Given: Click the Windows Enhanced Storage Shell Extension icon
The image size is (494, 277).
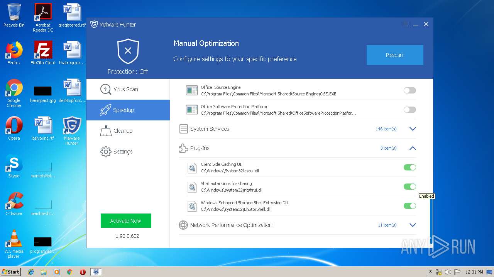Looking at the screenshot, I should 192,206.
